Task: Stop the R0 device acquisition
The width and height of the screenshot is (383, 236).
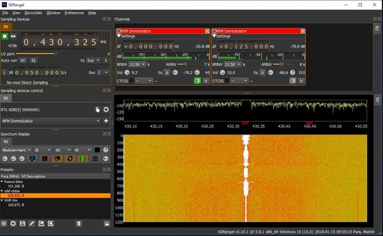Action: [x=4, y=36]
